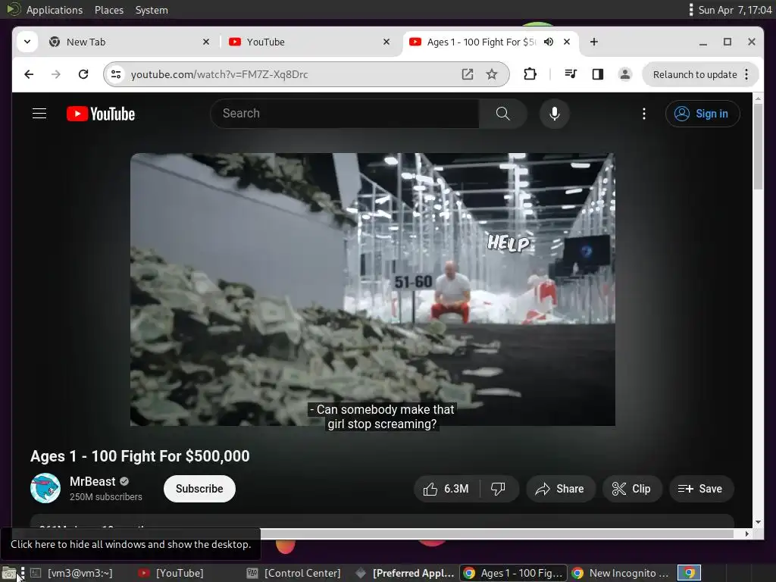The image size is (776, 582).
Task: Open the System menu
Action: point(152,10)
